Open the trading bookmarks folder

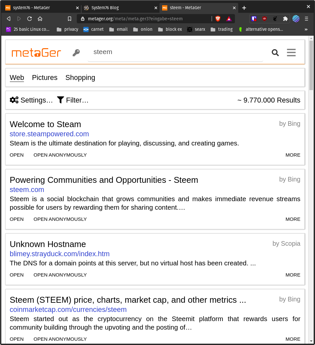point(221,29)
